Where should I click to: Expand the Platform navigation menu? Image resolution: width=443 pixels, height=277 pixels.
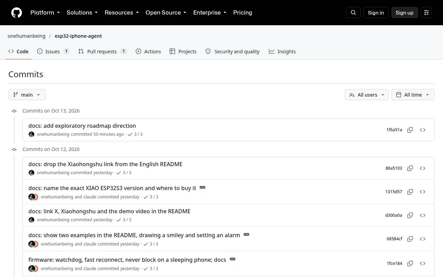[45, 12]
